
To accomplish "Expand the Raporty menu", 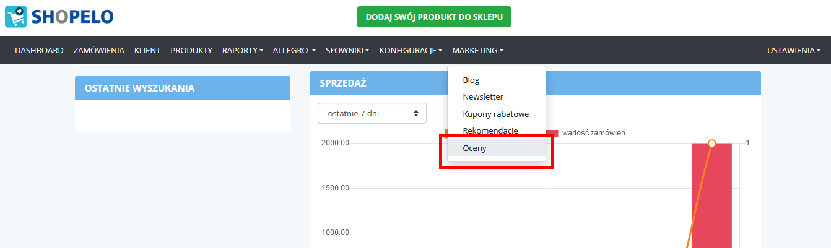I will point(243,50).
